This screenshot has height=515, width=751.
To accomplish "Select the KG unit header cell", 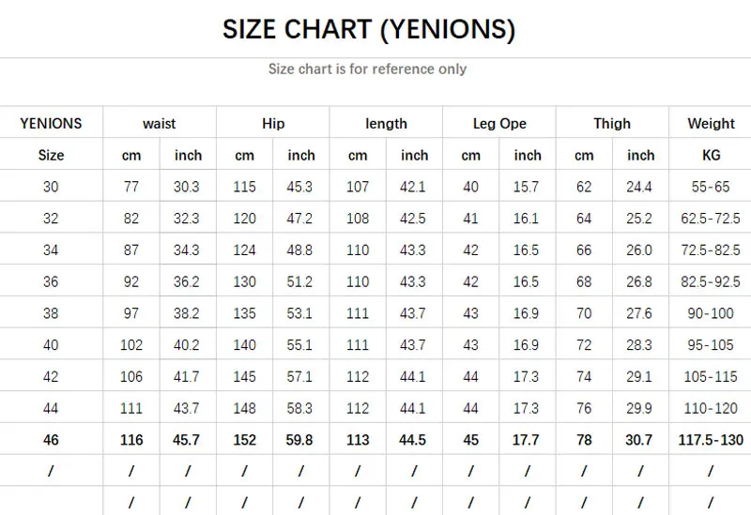I will 711,155.
